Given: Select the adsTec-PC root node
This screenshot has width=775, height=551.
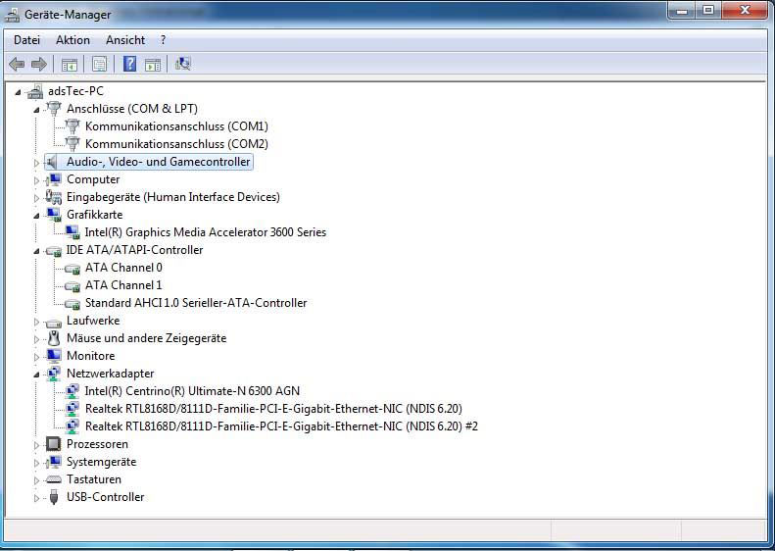Looking at the screenshot, I should [x=75, y=91].
